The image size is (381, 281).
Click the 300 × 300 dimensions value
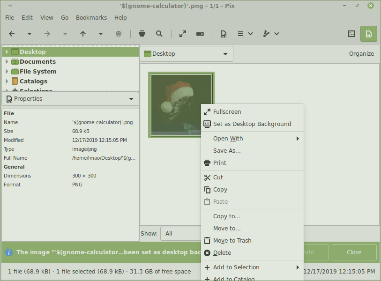tap(84, 176)
